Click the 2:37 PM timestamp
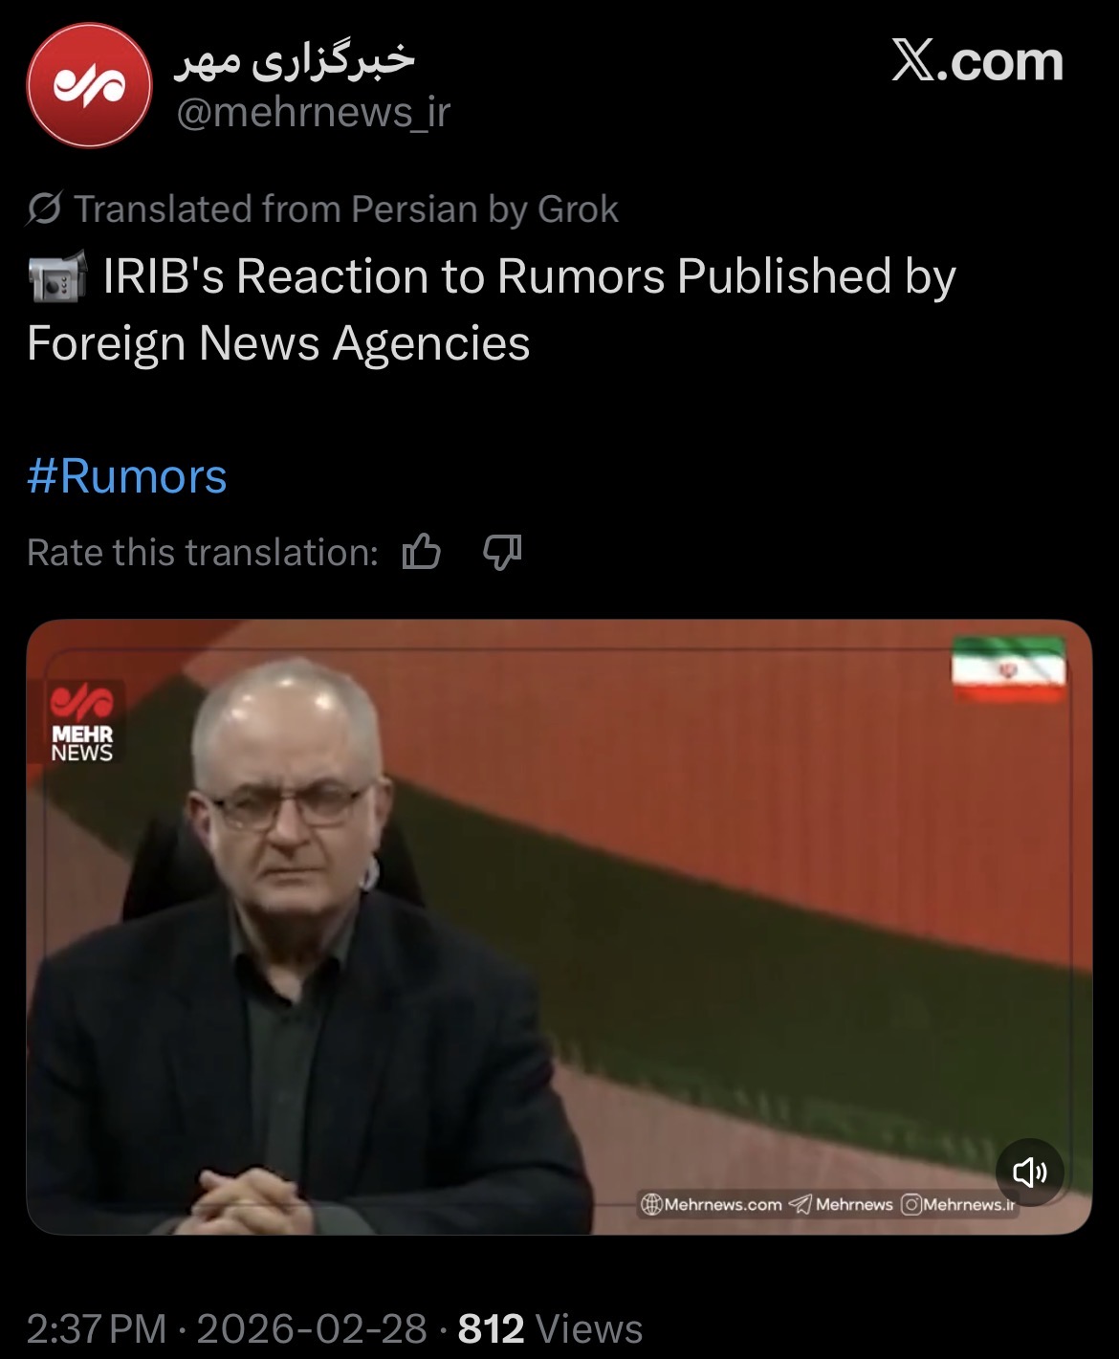Image resolution: width=1119 pixels, height=1359 pixels. 97,1328
